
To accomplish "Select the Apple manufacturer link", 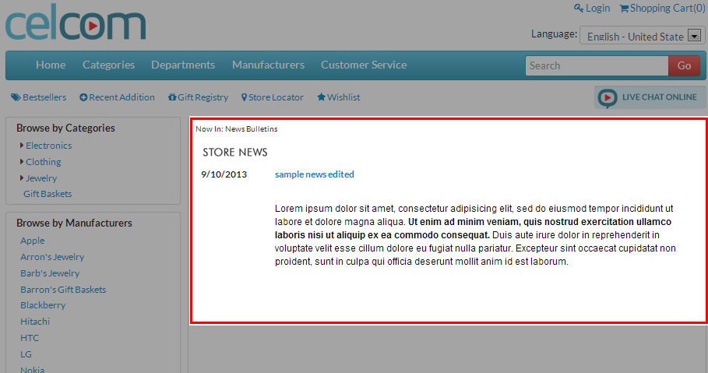I will (33, 241).
